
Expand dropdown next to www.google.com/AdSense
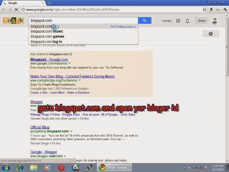[x=69, y=63]
